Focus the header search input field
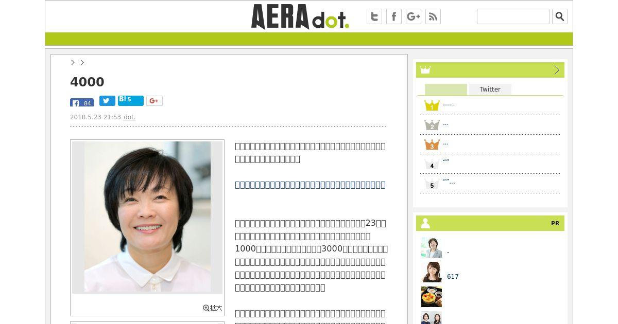 click(x=513, y=16)
